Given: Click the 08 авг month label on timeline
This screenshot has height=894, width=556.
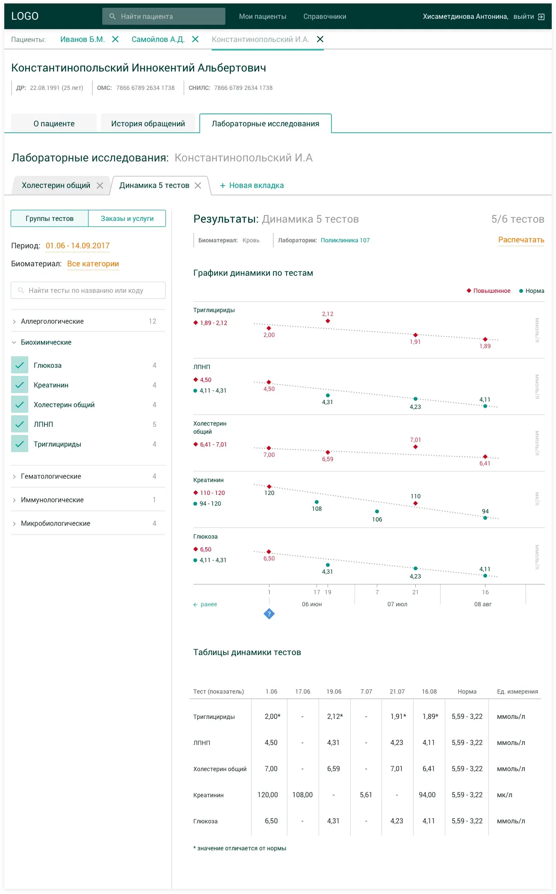Looking at the screenshot, I should (x=483, y=604).
